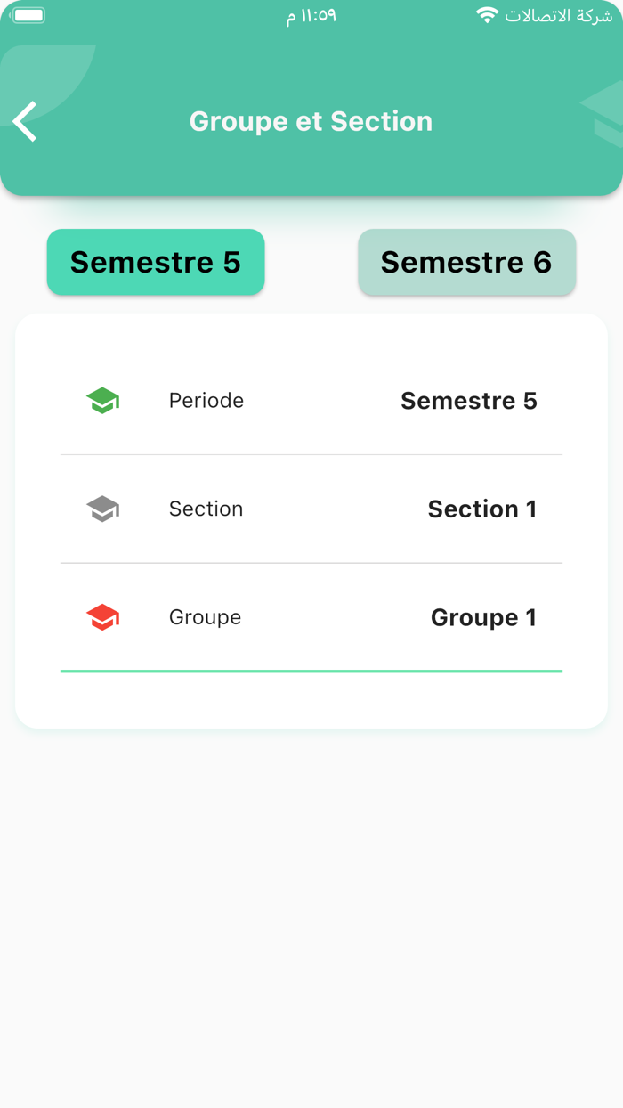Open the 'Section 1' value selector
The image size is (623, 1108).
(482, 509)
